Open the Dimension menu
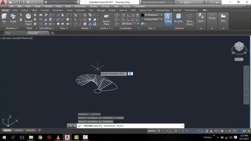 click(x=80, y=6)
